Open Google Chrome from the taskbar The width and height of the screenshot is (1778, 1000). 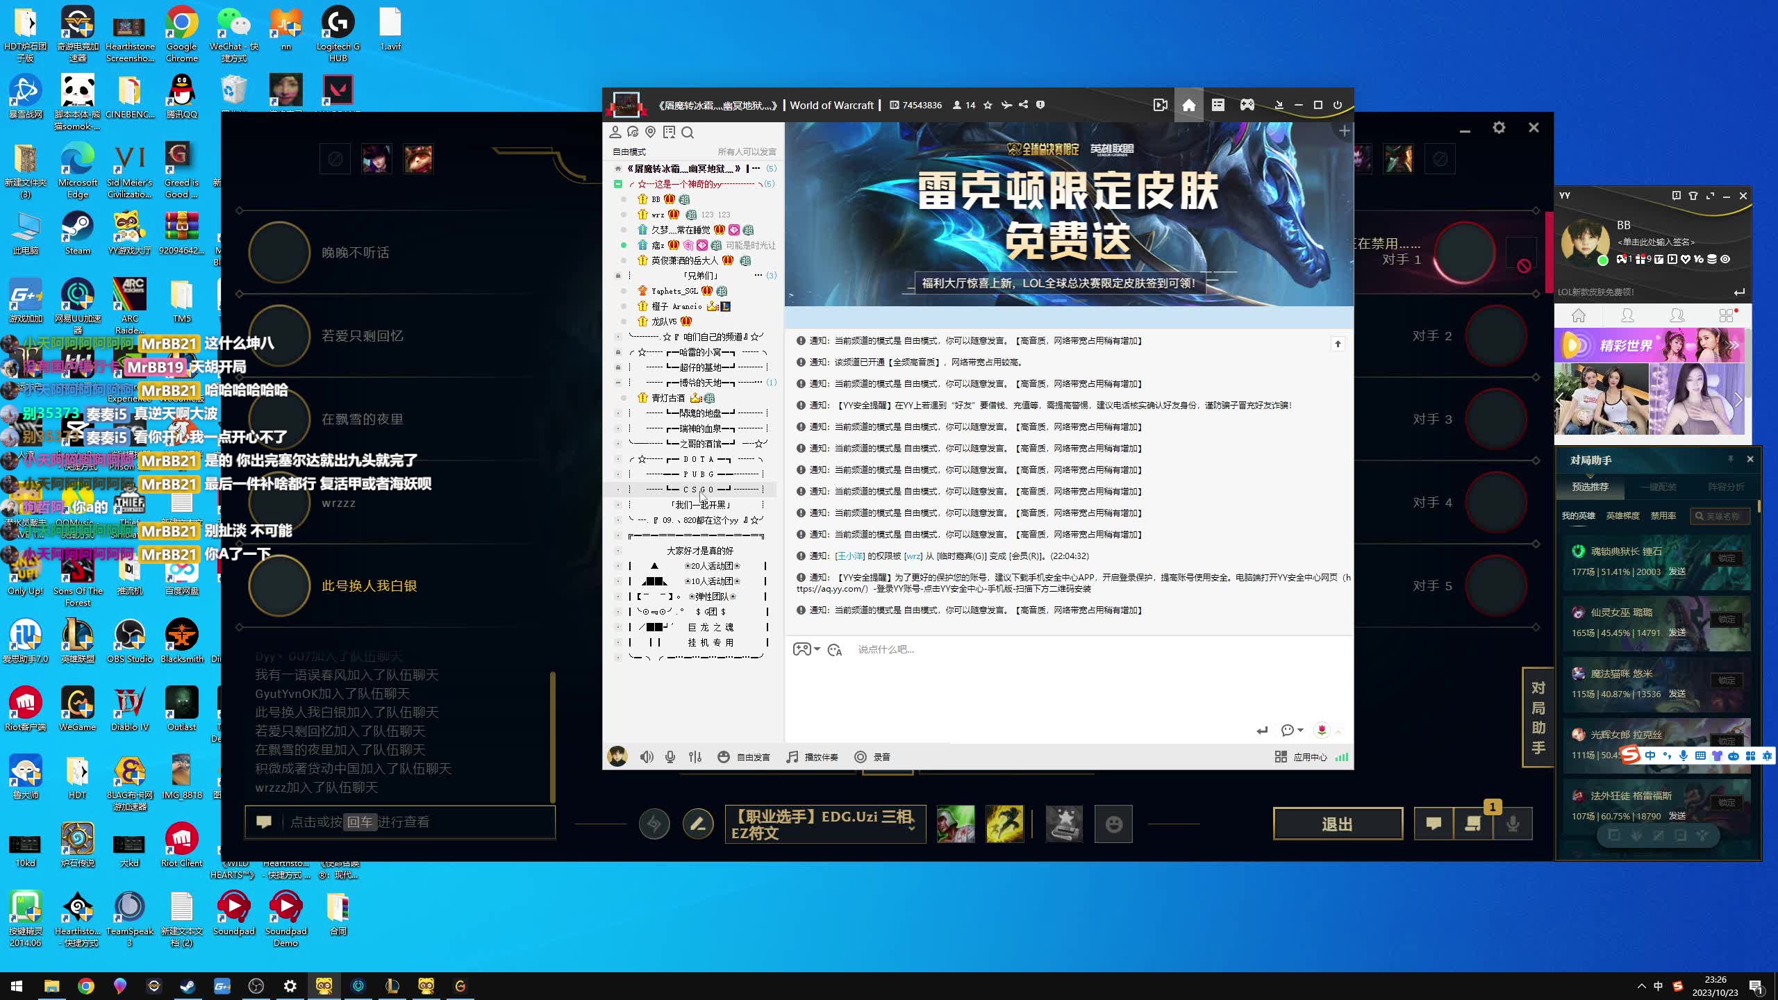click(x=86, y=986)
